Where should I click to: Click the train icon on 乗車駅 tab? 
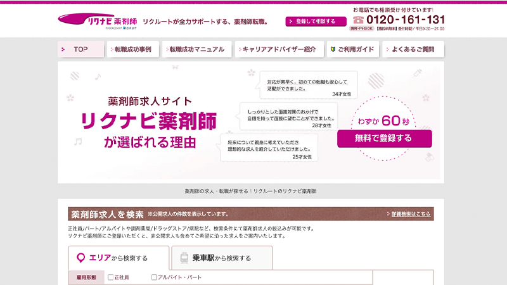(x=184, y=258)
